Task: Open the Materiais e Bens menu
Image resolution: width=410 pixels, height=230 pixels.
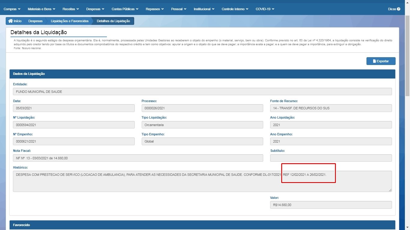Action: coord(41,9)
